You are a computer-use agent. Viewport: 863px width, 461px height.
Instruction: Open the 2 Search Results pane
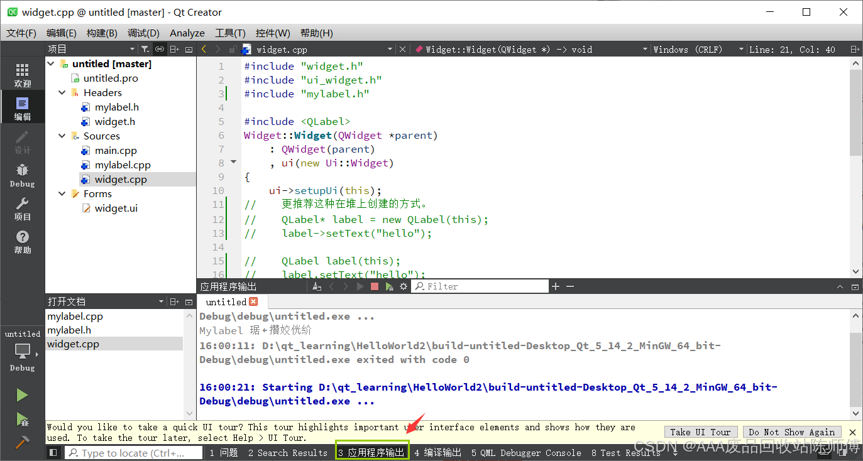(287, 452)
